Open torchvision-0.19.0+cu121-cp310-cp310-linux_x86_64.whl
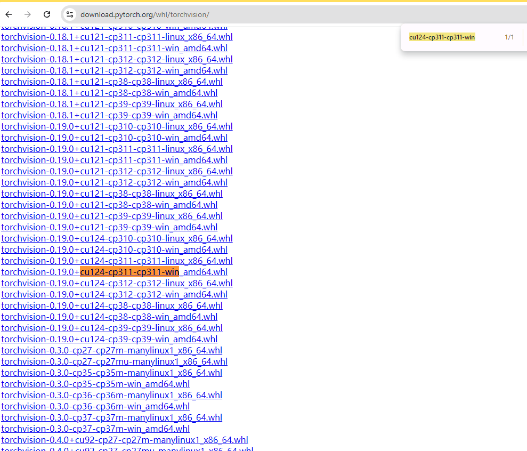Image resolution: width=527 pixels, height=451 pixels. pos(117,126)
